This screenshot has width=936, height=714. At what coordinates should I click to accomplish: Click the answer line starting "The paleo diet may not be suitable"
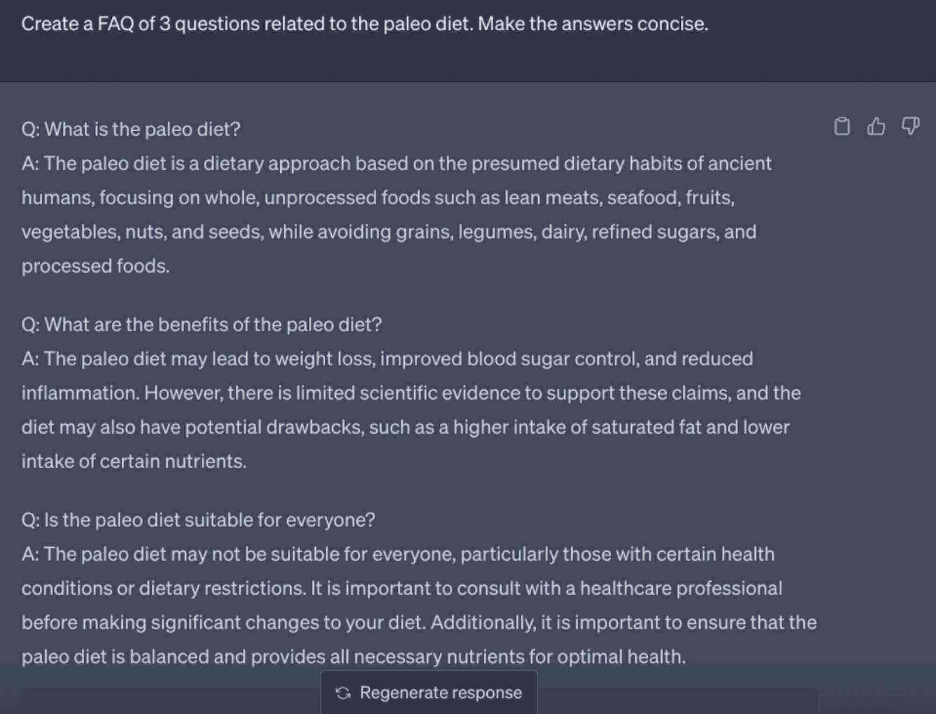pos(398,554)
